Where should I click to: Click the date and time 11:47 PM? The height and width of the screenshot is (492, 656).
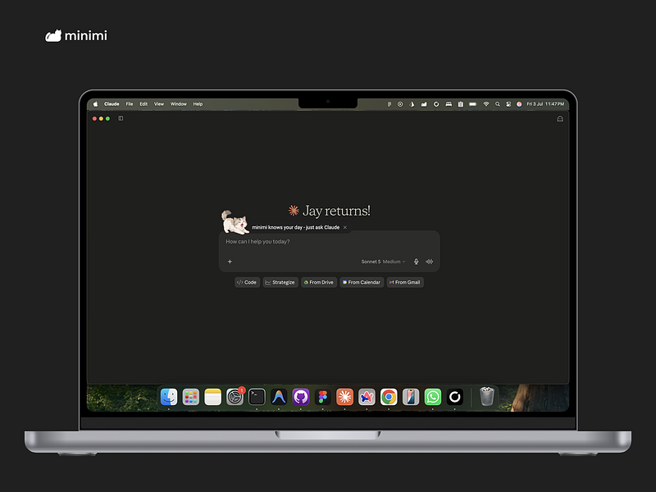(545, 104)
